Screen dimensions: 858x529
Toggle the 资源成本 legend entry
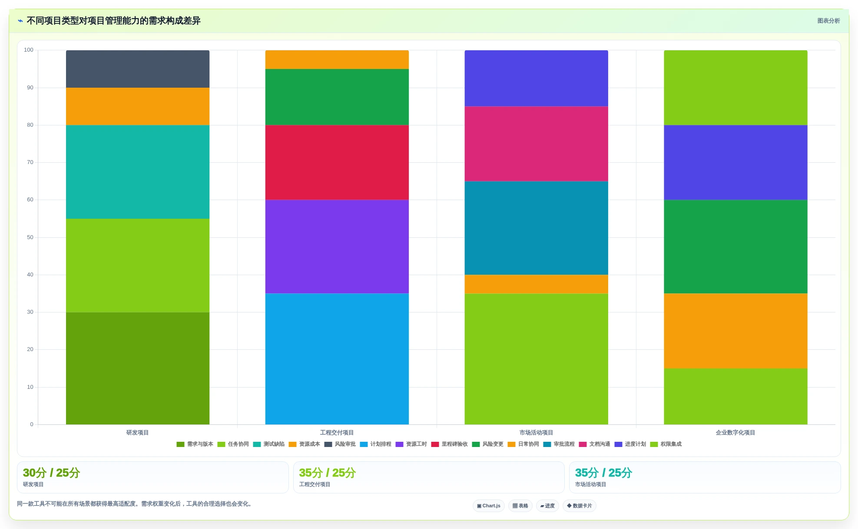click(304, 444)
